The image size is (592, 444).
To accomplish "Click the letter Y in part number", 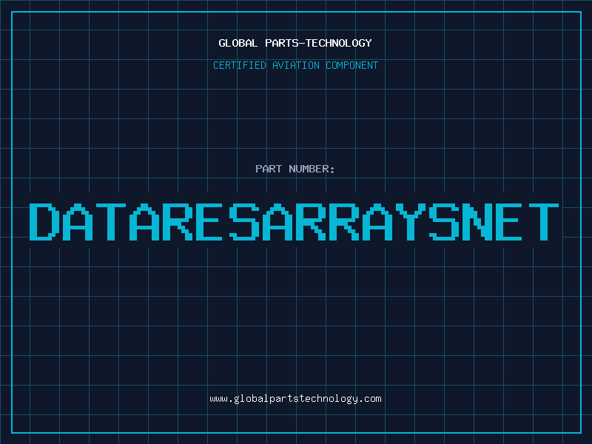I will (x=411, y=222).
